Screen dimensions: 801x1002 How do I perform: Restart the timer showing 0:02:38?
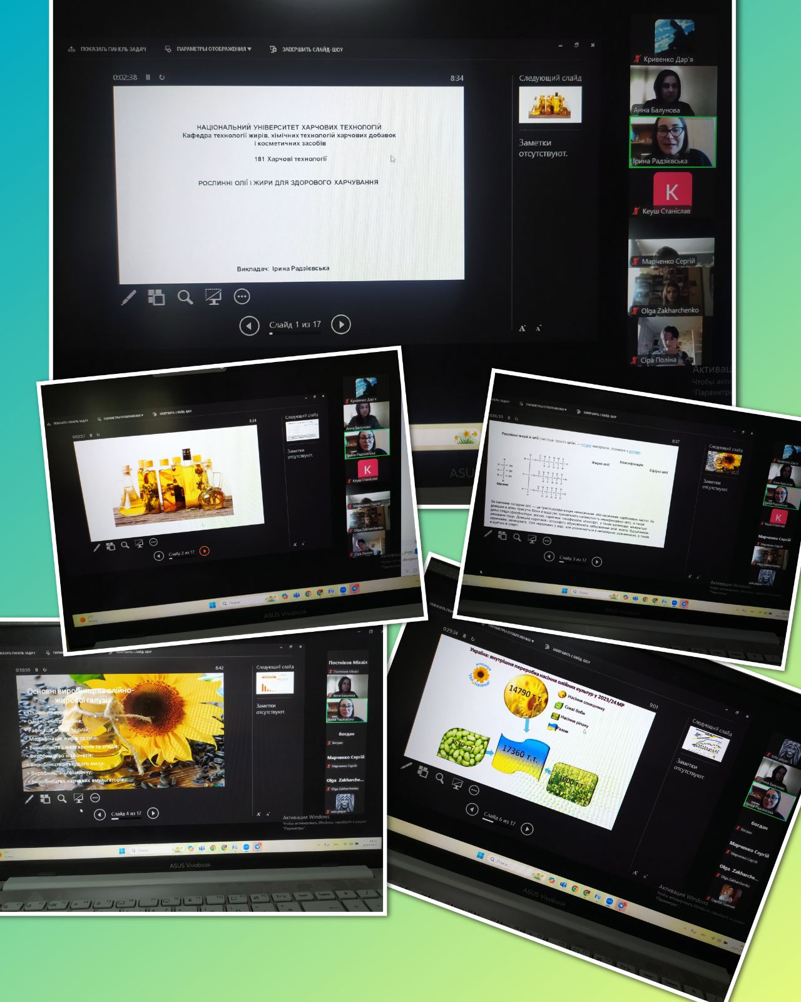point(162,78)
